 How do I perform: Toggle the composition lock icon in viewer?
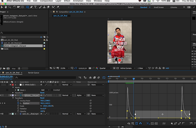(57, 12)
